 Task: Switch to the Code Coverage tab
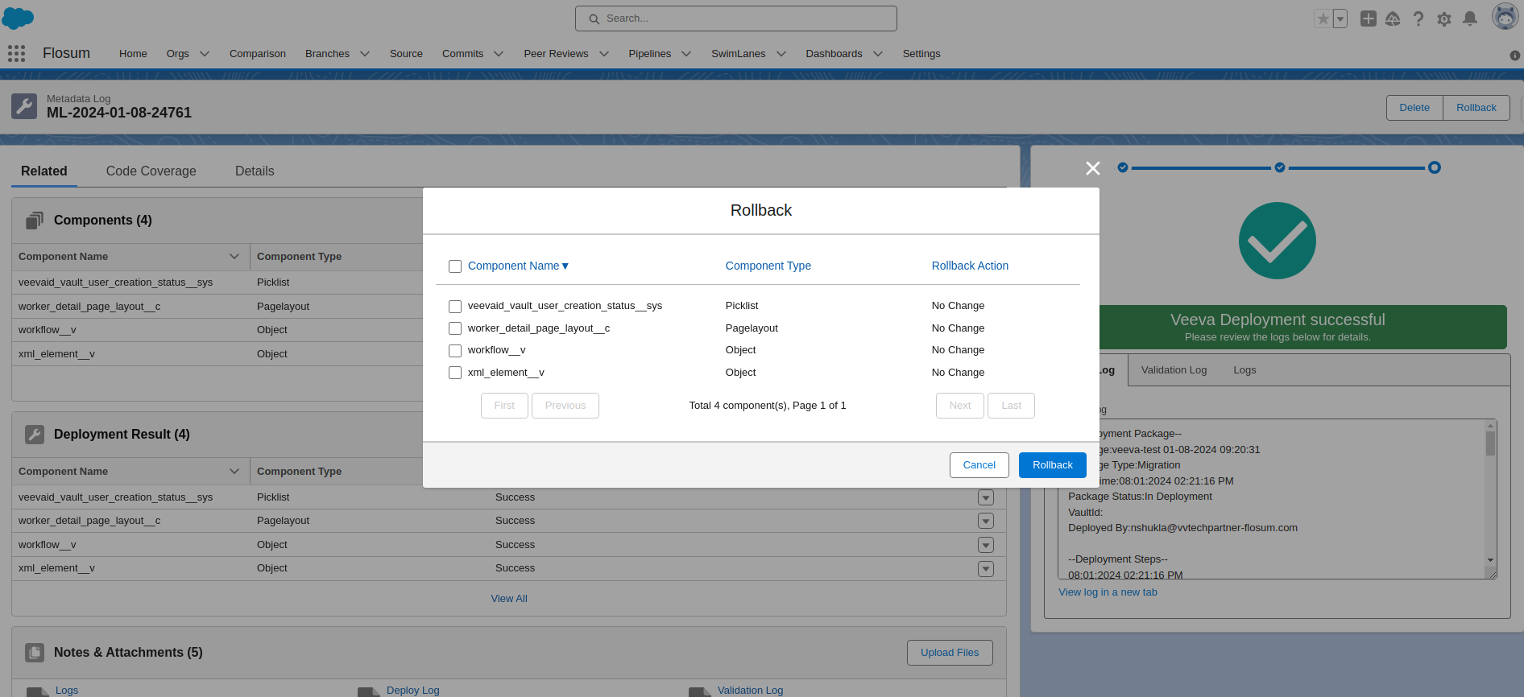[x=151, y=171]
